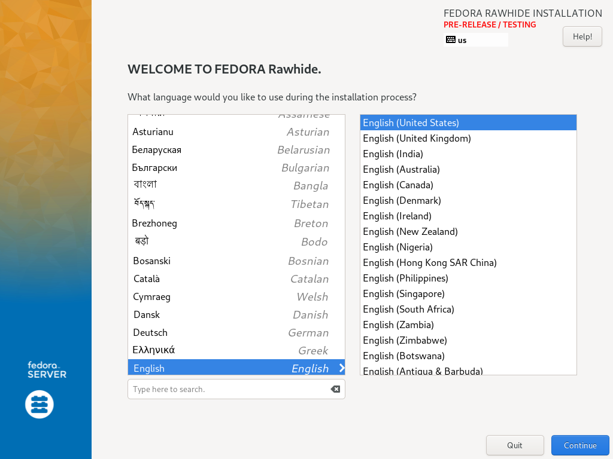The width and height of the screenshot is (613, 459).
Task: Choose English (India) locale
Action: tap(468, 154)
